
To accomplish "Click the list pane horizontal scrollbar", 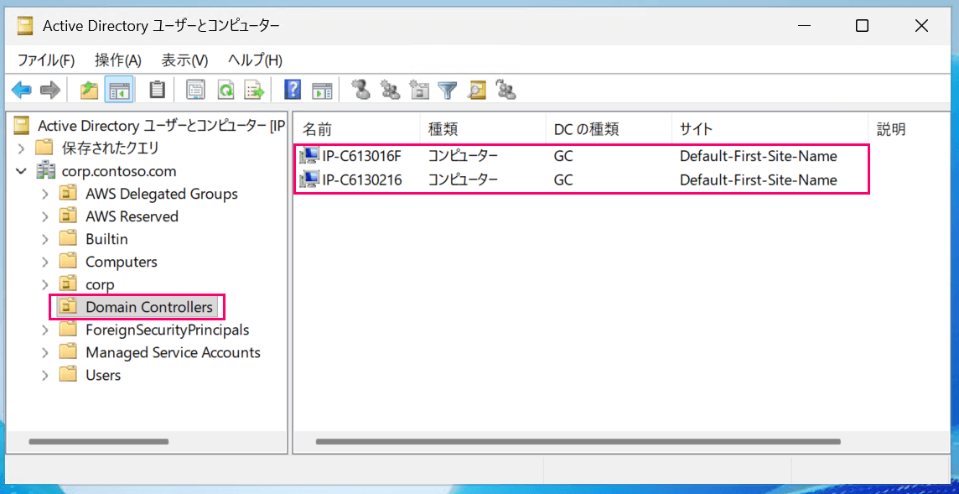I will coord(578,441).
